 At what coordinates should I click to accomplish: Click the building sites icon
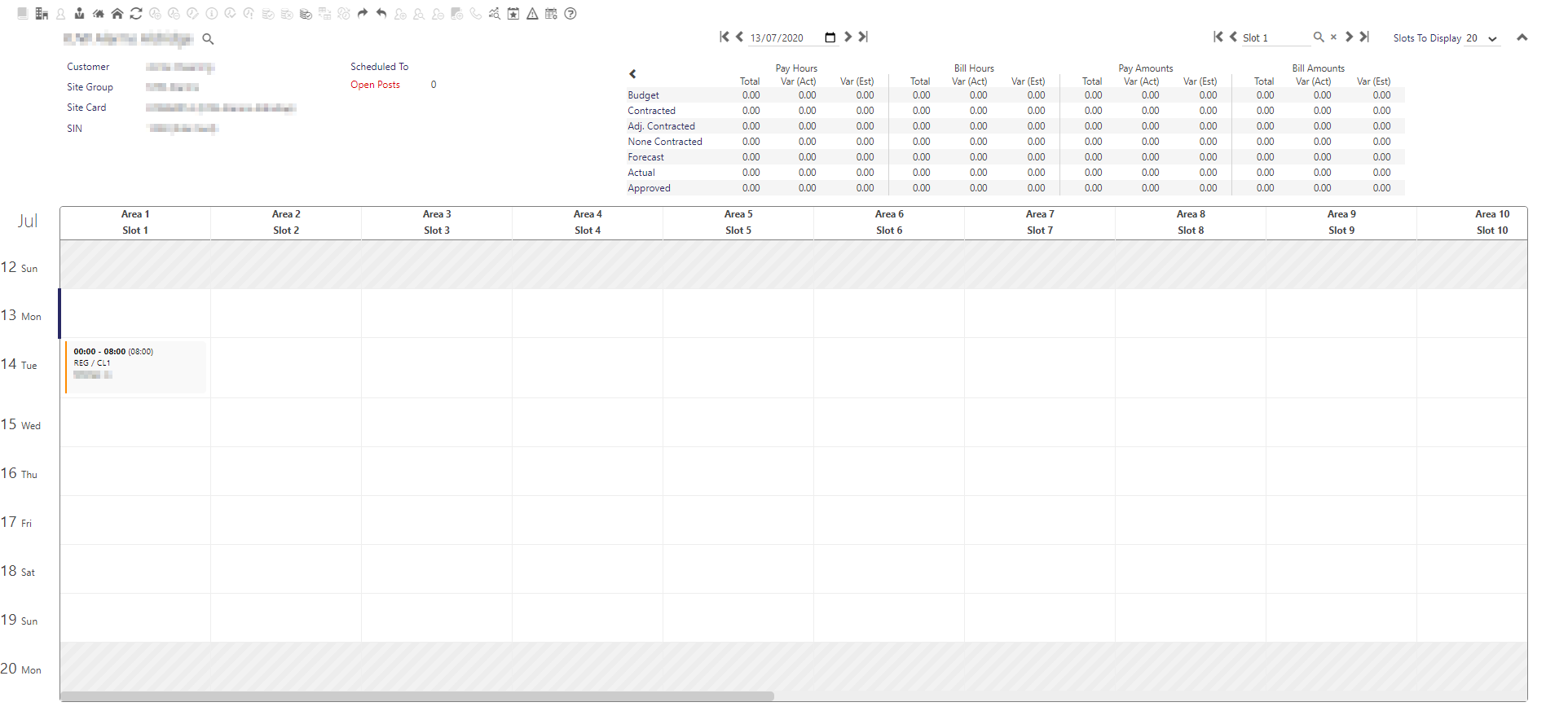tap(42, 14)
